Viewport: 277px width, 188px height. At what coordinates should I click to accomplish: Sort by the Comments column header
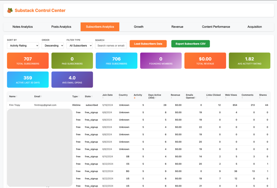[247, 96]
